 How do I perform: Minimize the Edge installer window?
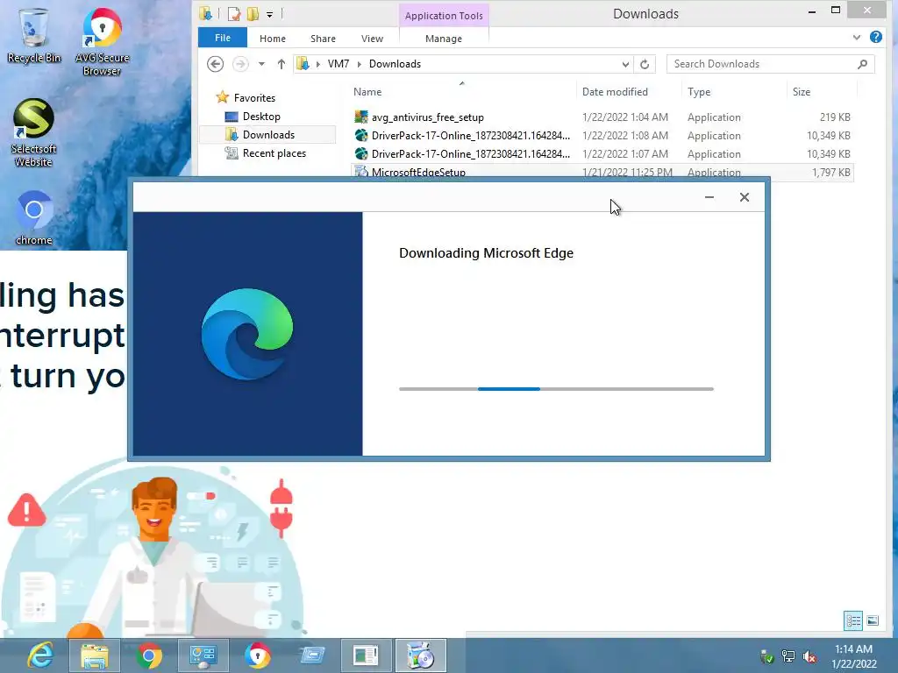pos(709,197)
